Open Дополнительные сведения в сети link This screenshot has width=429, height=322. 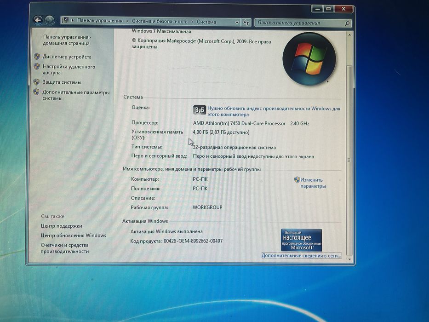(301, 255)
